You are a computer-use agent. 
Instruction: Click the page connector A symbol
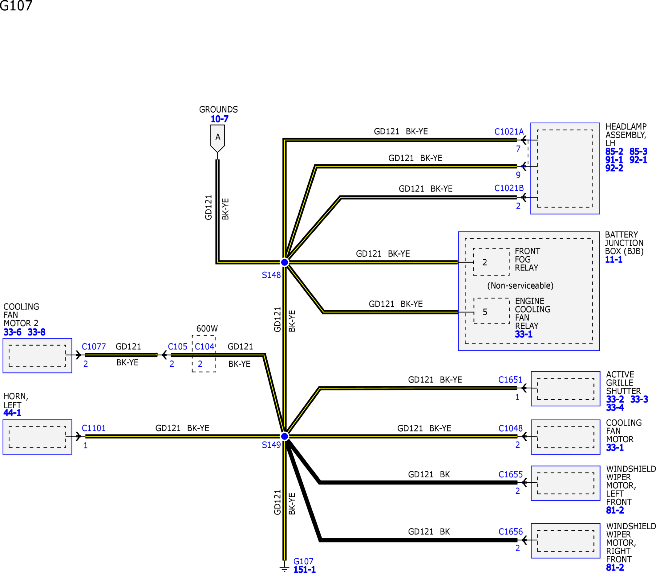tap(217, 138)
